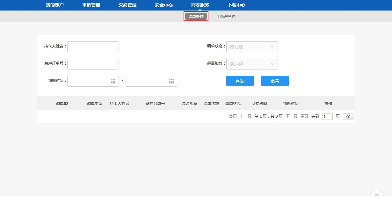Select the 调单处理 sub-tab

pyautogui.click(x=196, y=17)
